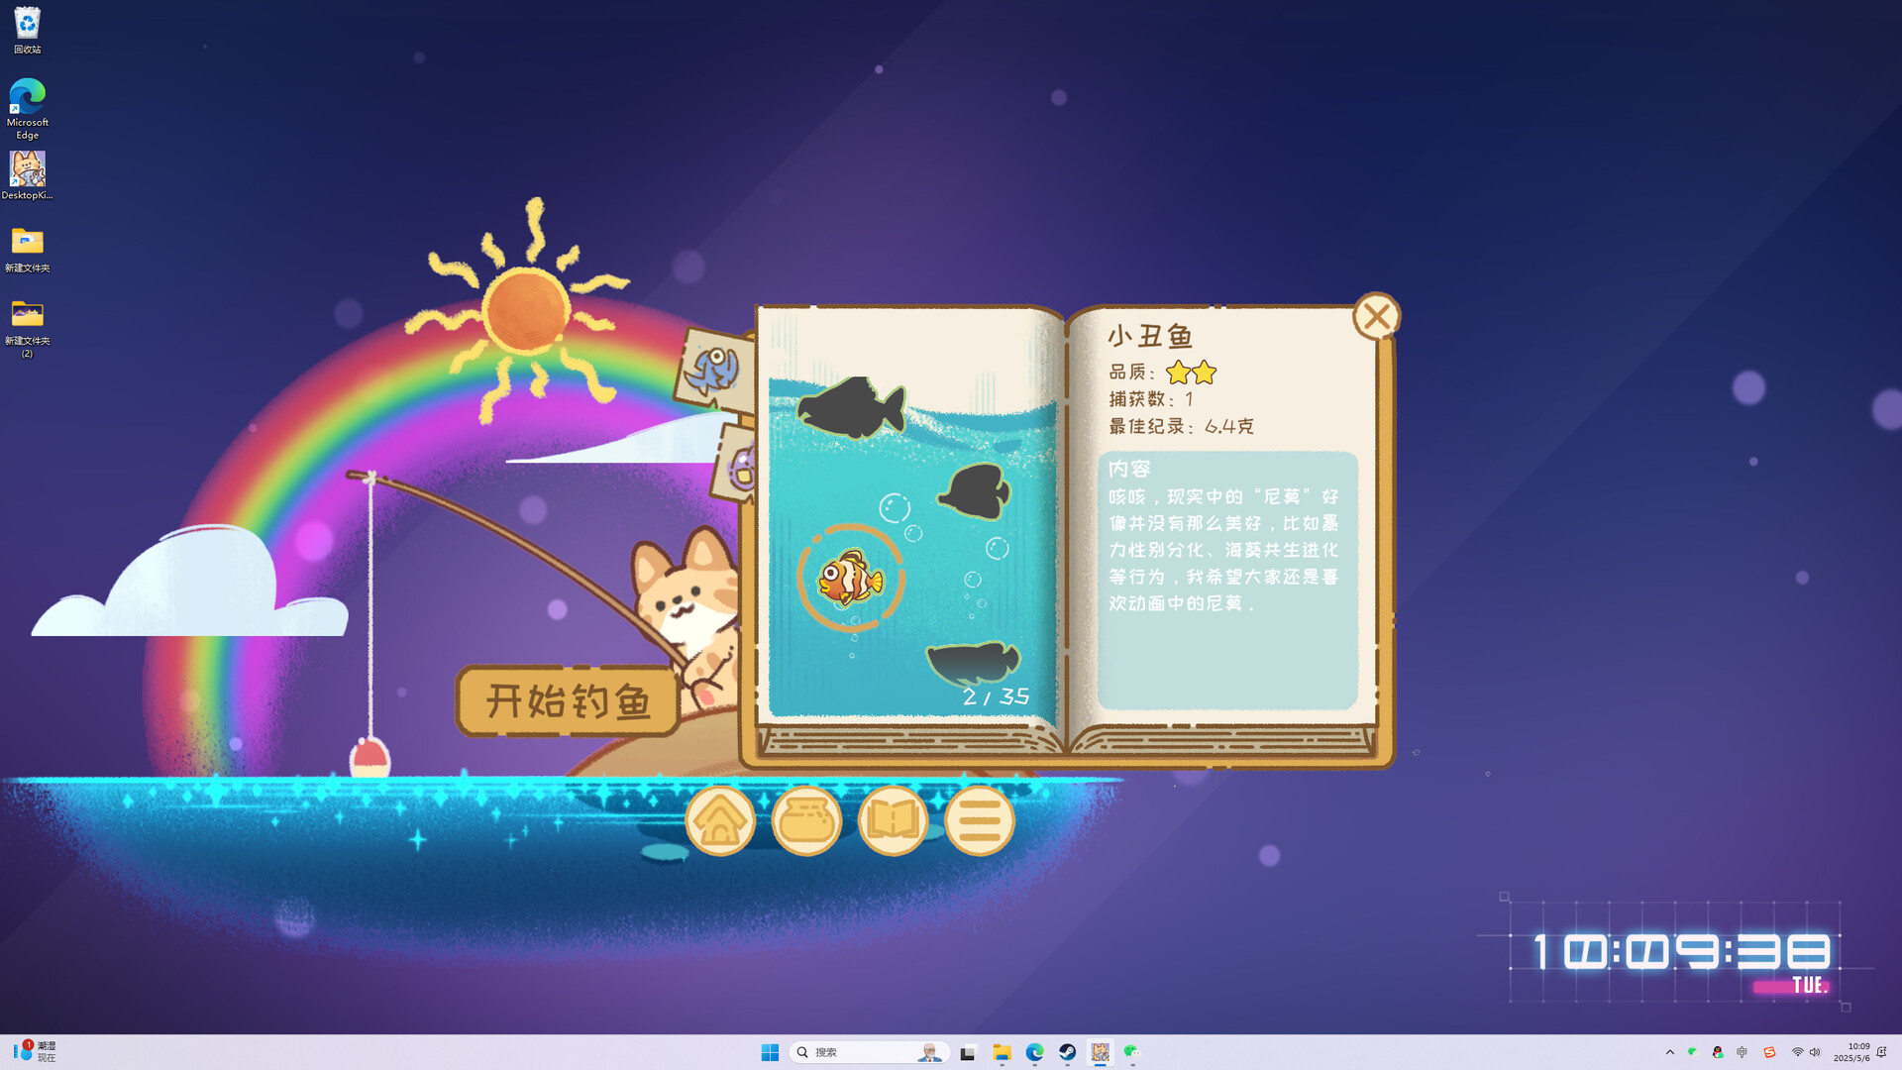Open the notification bell icon

[1882, 1052]
